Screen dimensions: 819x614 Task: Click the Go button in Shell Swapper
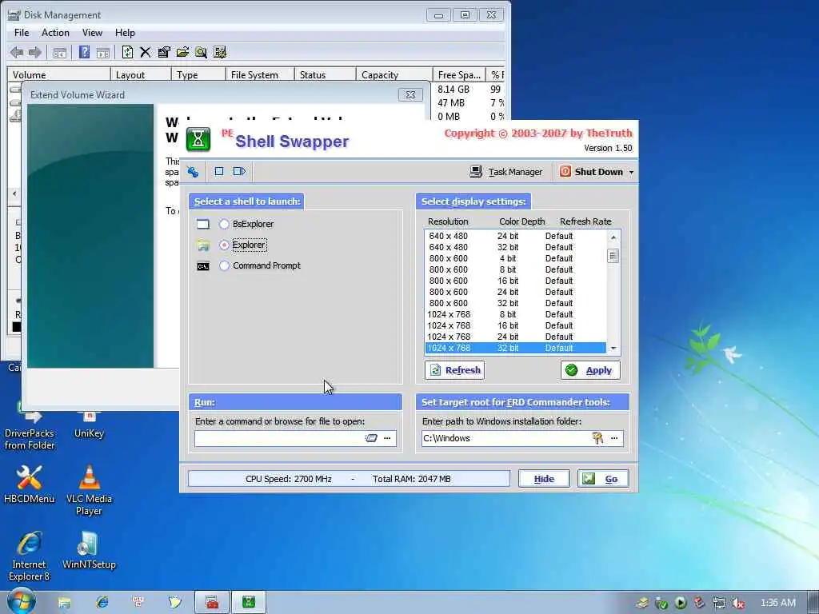(x=603, y=479)
